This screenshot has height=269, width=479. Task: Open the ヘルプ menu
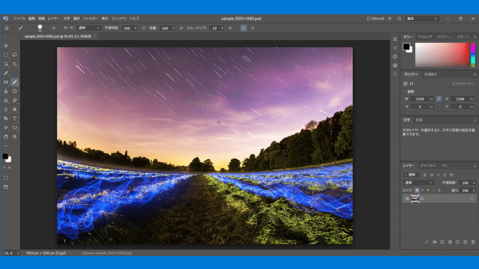coord(134,18)
